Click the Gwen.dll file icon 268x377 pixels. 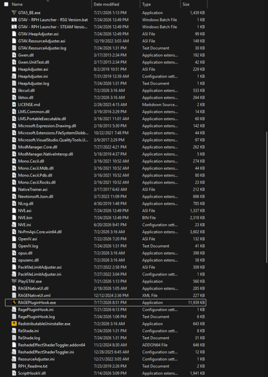[14, 55]
